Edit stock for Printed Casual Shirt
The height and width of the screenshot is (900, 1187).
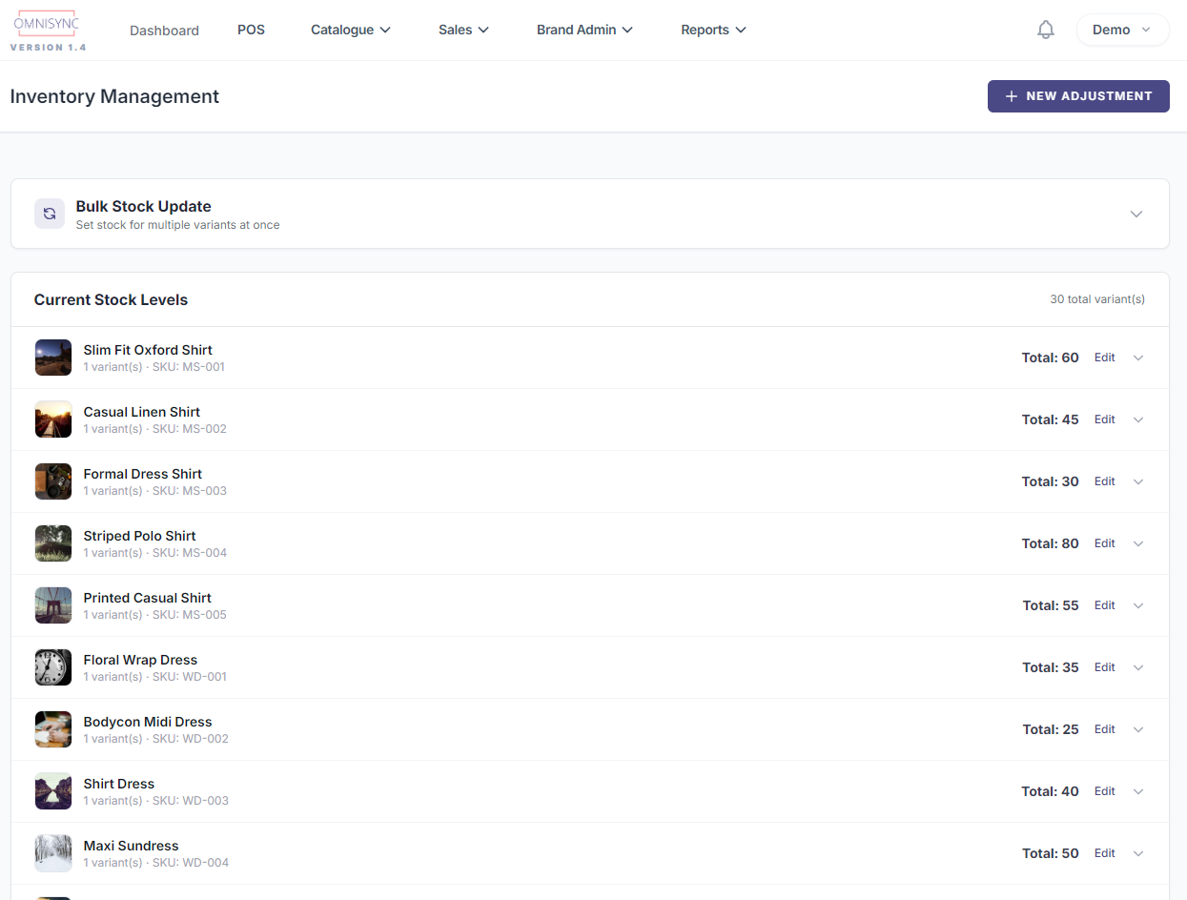click(1104, 605)
